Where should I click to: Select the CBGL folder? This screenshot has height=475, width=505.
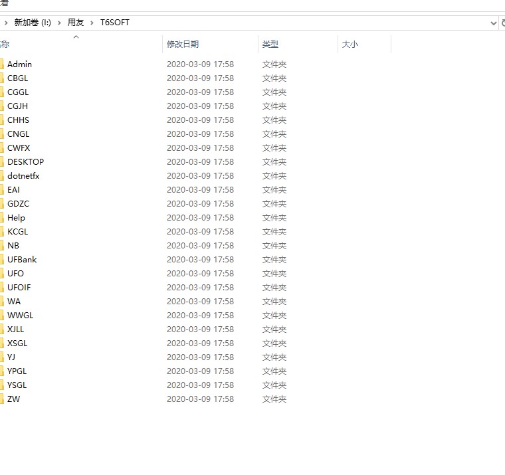coord(18,78)
